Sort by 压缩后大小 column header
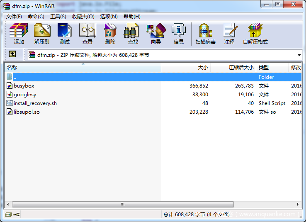 [233, 68]
